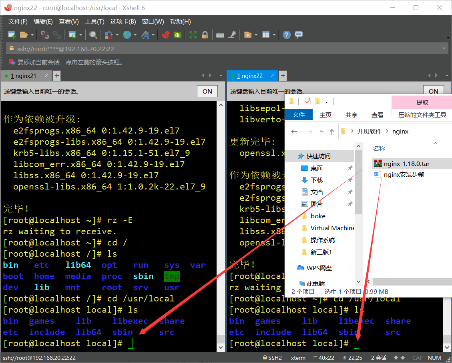Expand the dropdown beside the folder-plus icon
452x363 pixels.
pyautogui.click(x=256, y=35)
